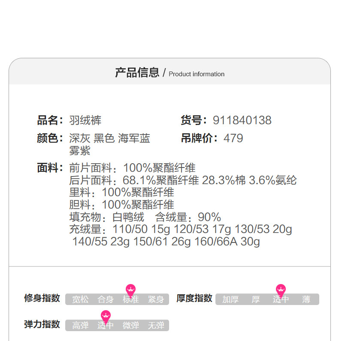Click the product name 羽绒裤

pyautogui.click(x=85, y=120)
